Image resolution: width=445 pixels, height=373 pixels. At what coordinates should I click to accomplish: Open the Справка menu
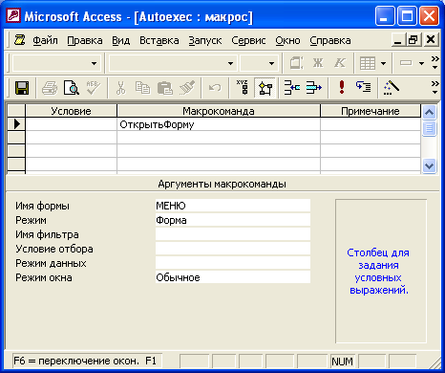tap(330, 40)
